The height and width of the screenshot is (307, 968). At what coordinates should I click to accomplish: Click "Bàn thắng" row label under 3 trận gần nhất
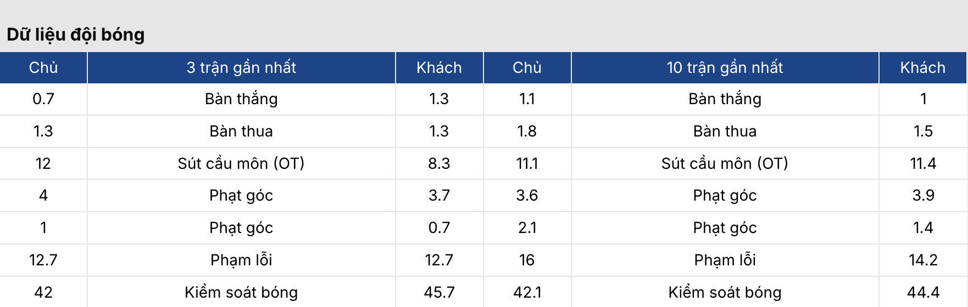tap(241, 99)
